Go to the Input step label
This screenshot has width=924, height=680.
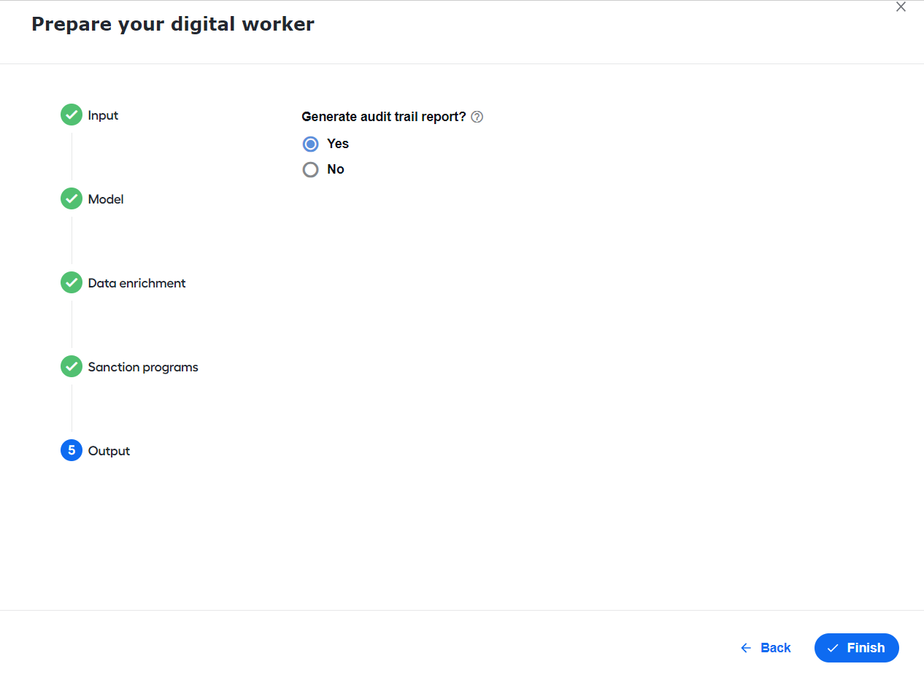(x=103, y=115)
